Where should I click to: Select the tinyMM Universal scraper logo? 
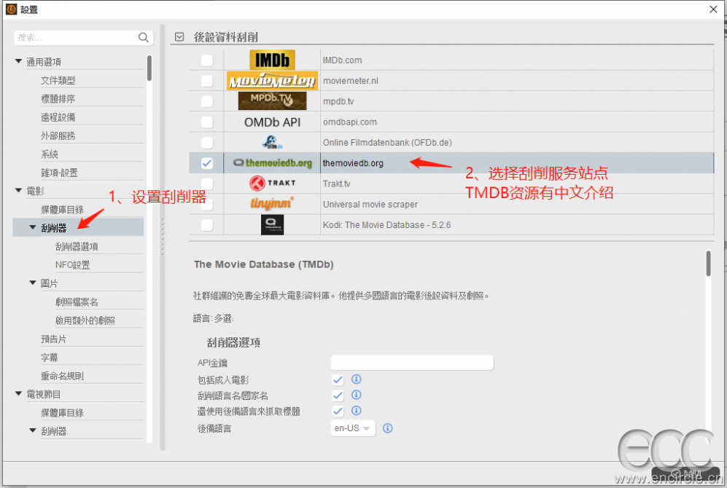coord(271,204)
